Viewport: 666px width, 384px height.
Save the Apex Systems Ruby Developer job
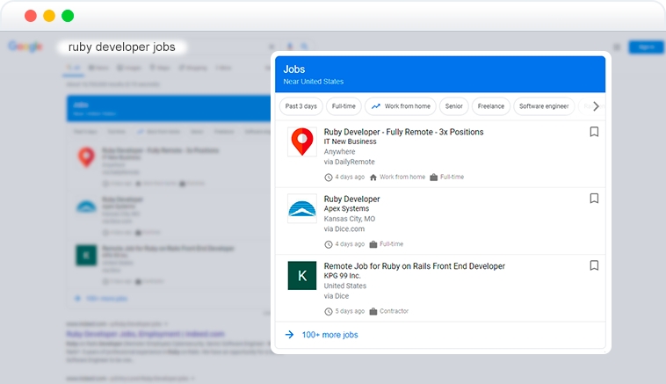(x=594, y=199)
